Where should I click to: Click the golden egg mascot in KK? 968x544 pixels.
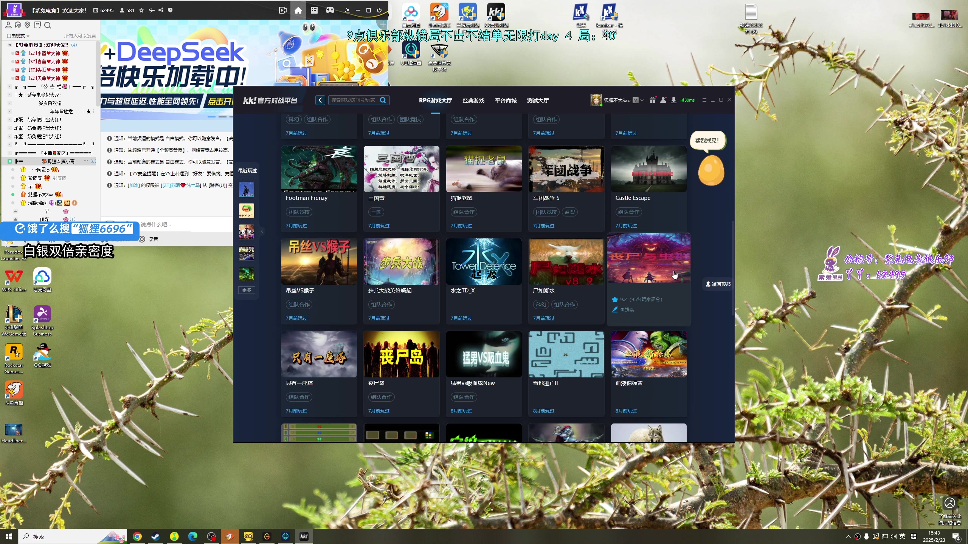point(711,170)
